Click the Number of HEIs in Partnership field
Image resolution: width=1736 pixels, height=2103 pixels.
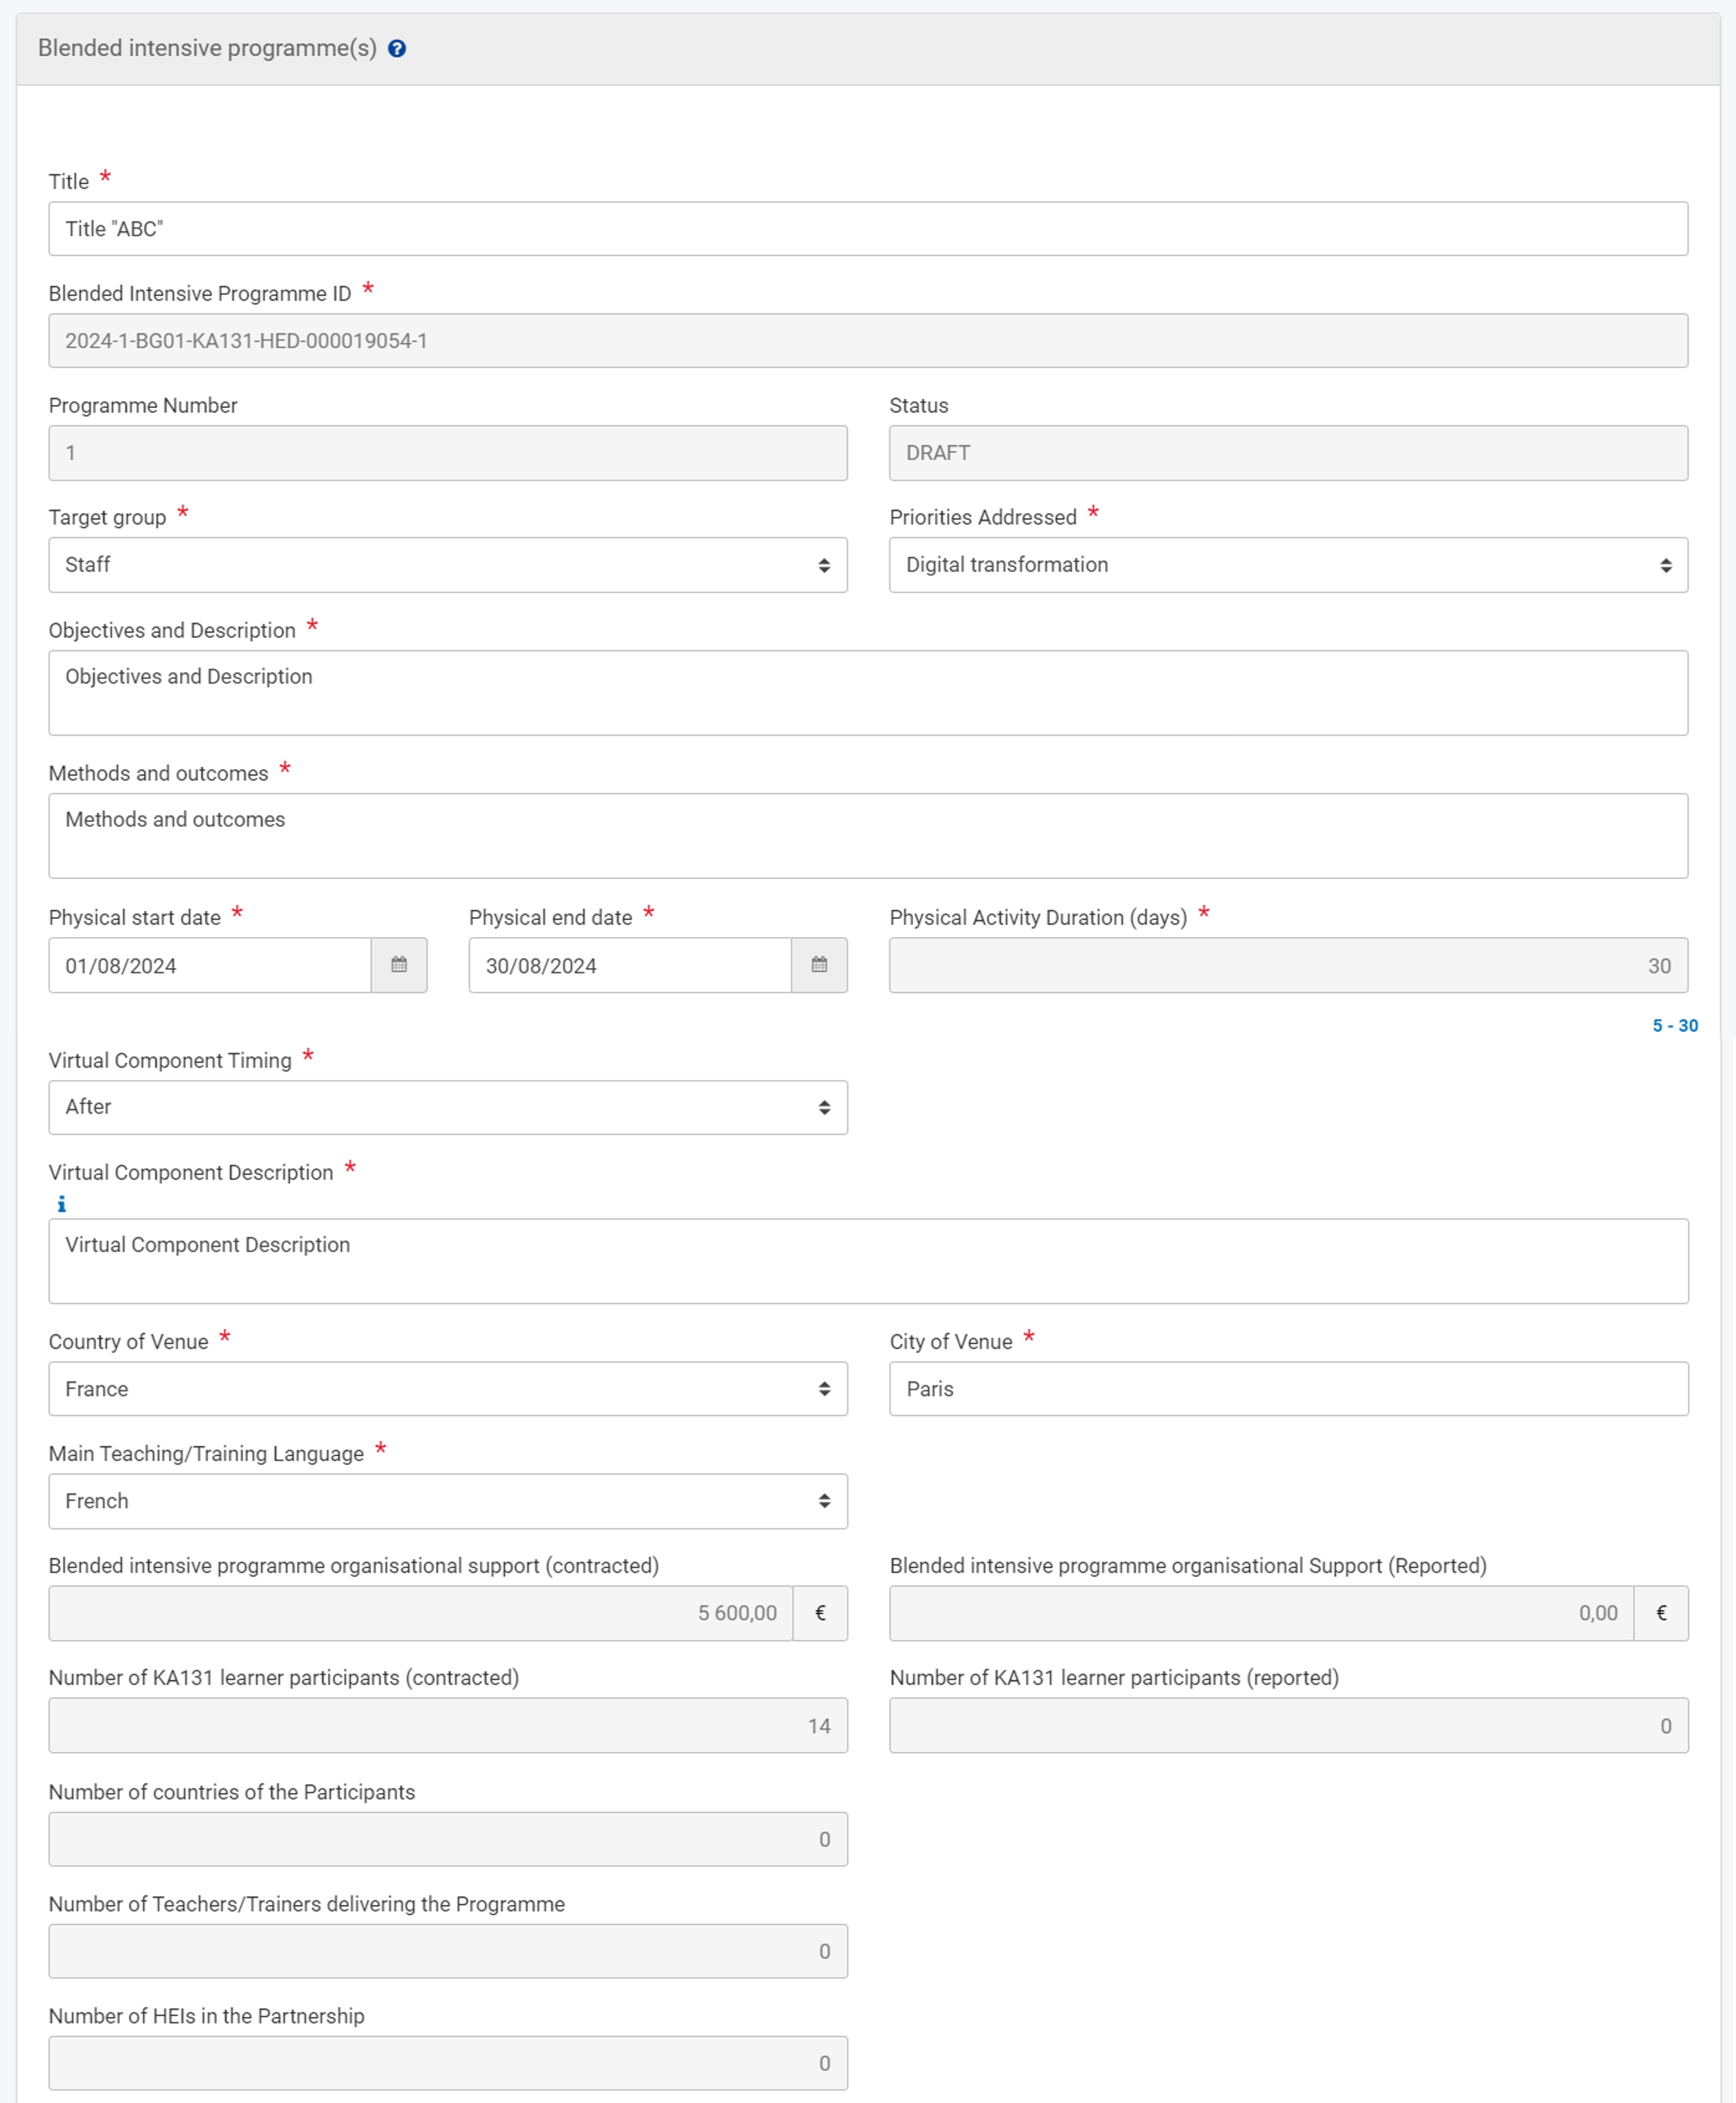coord(448,2062)
